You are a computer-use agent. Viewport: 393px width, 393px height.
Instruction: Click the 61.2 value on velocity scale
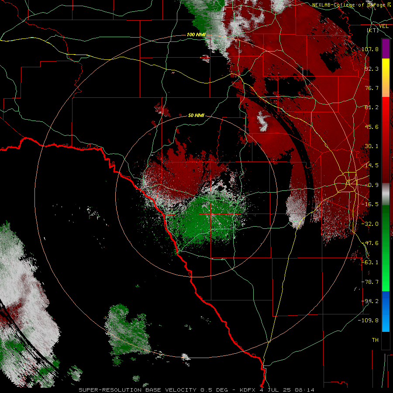pyautogui.click(x=372, y=107)
